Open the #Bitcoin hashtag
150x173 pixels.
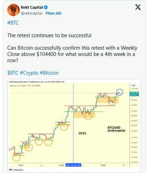[x=49, y=73]
